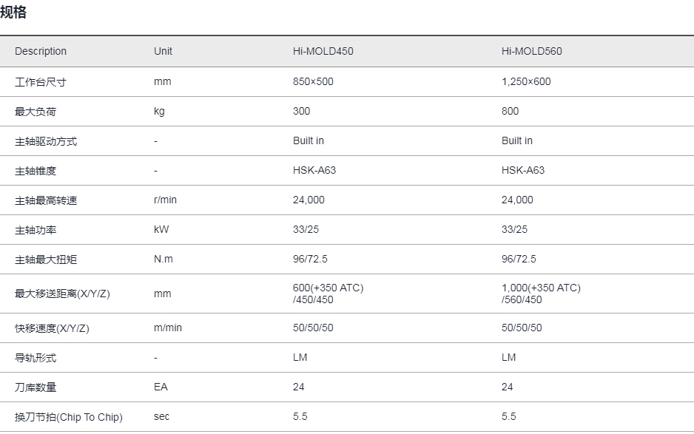Select the 主轴驱动方式 row label
This screenshot has height=434, width=694.
[x=46, y=141]
